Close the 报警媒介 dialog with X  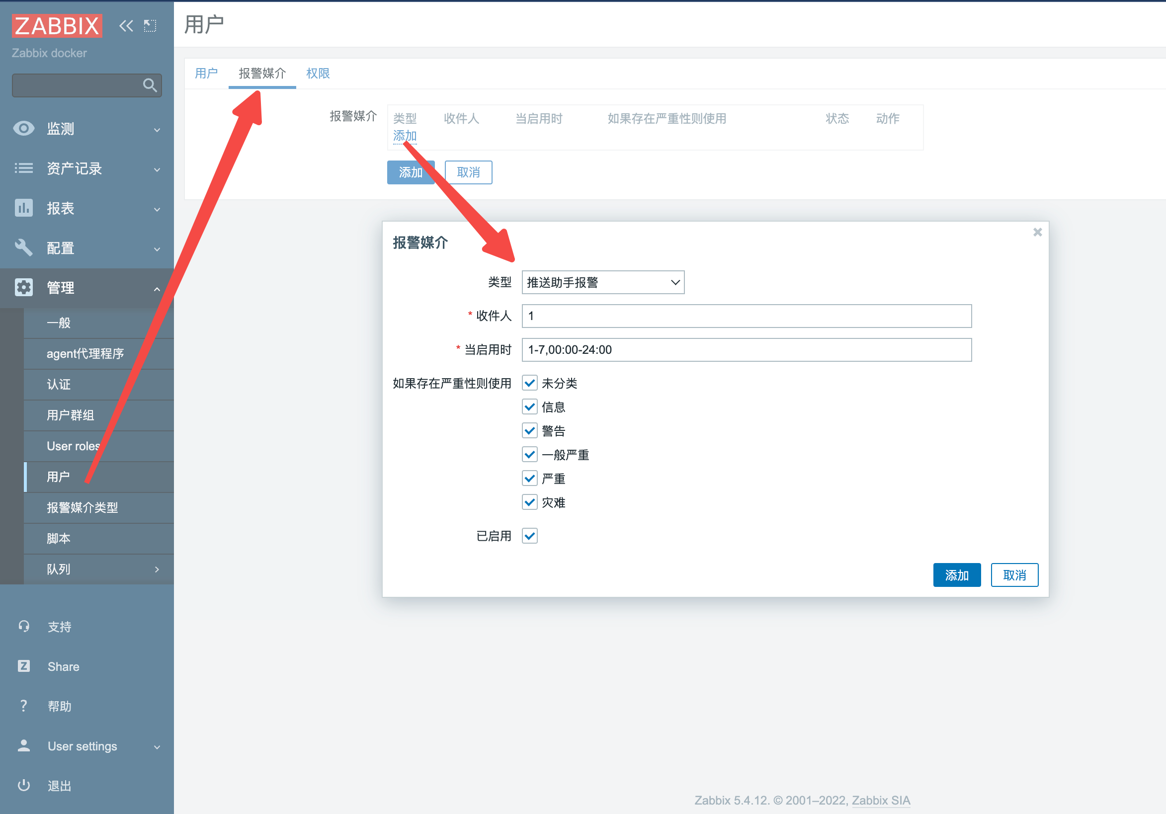tap(1037, 232)
